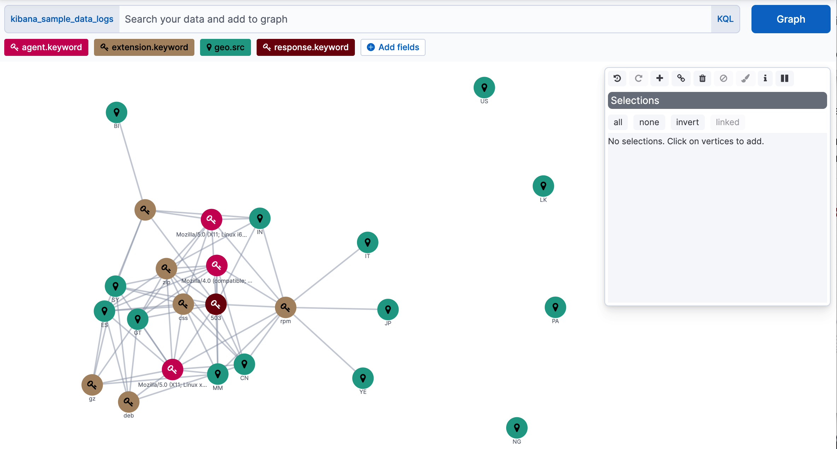Viewport: 837px width, 449px height.
Task: Switch to KQL query mode
Action: [725, 19]
